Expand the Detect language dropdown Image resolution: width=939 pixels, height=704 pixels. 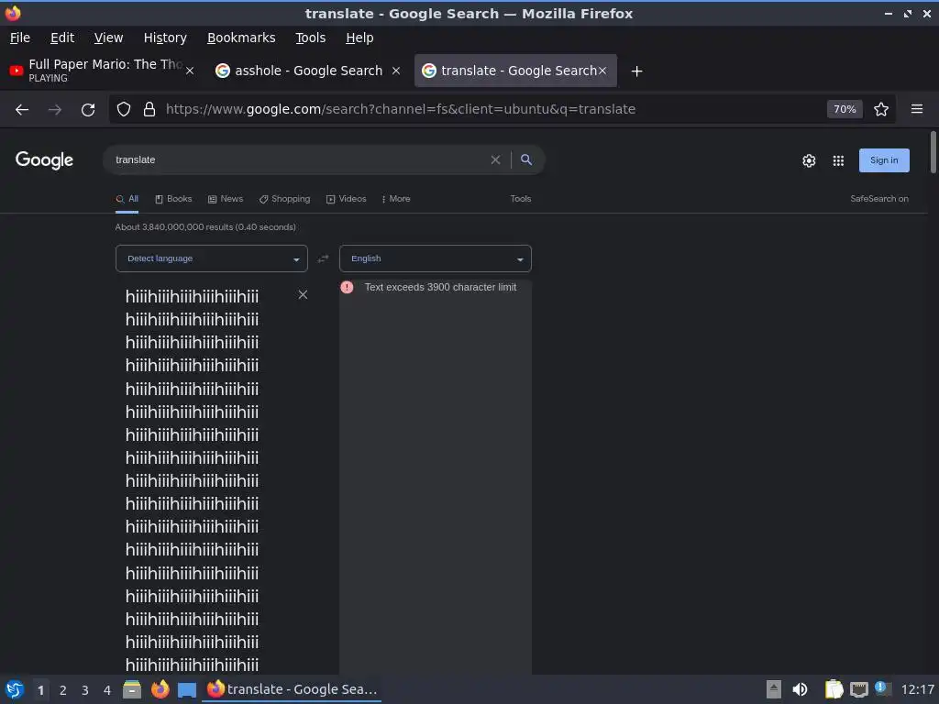(212, 258)
